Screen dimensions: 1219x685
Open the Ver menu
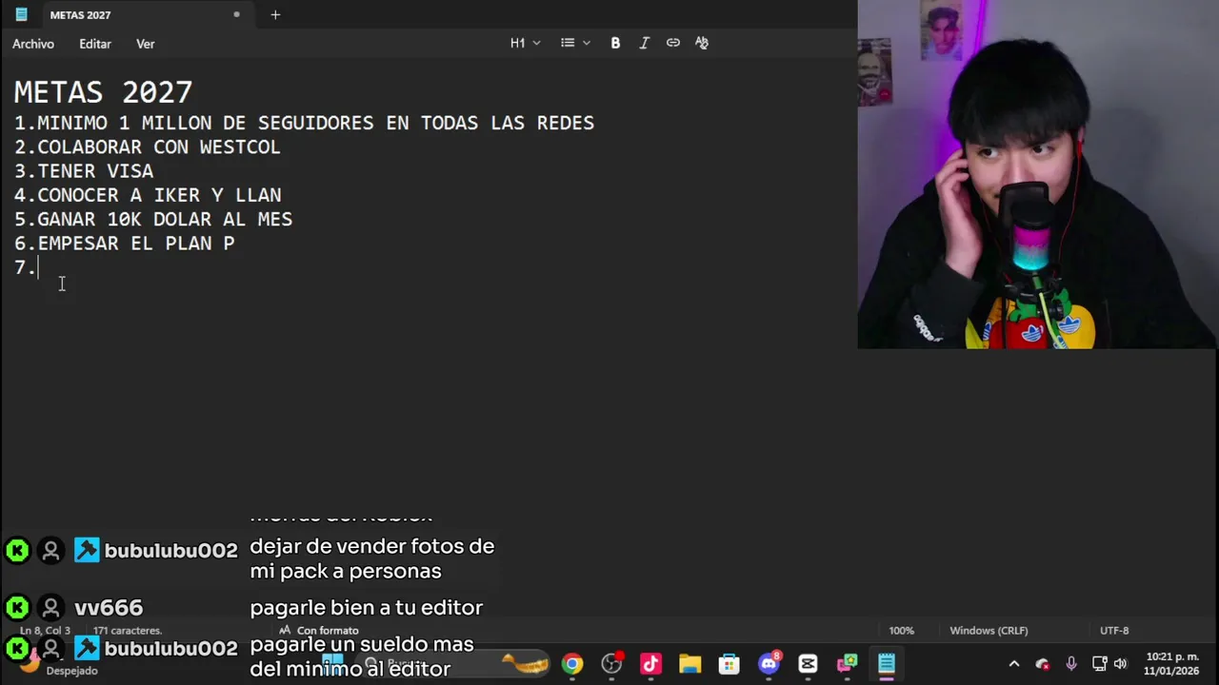pyautogui.click(x=146, y=44)
